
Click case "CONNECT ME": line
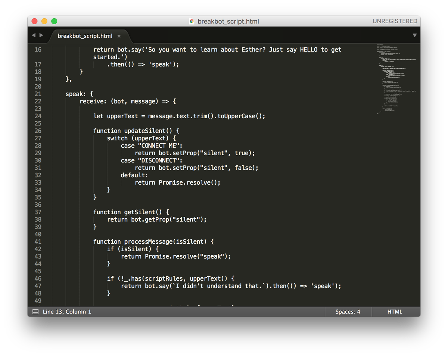152,146
